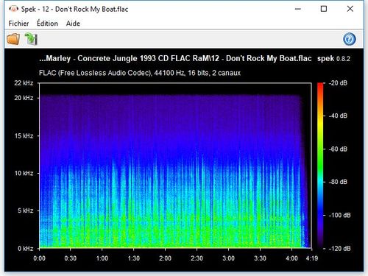Click the 20 kHz axis label
The image size is (368, 276).
click(24, 98)
